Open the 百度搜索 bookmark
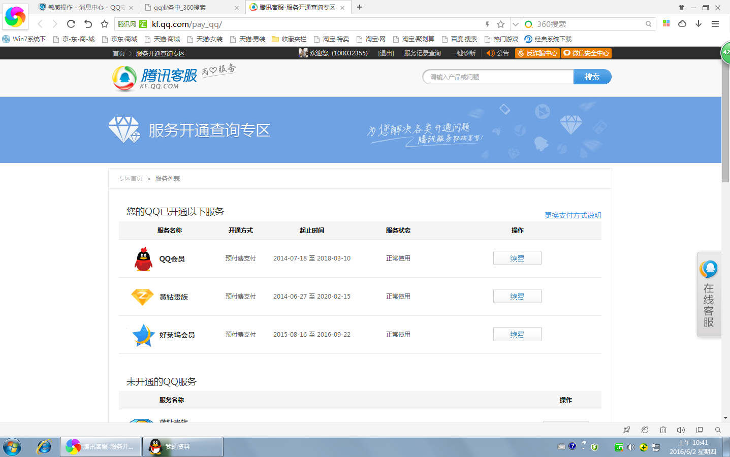Screen dimensions: 730x457 459,39
